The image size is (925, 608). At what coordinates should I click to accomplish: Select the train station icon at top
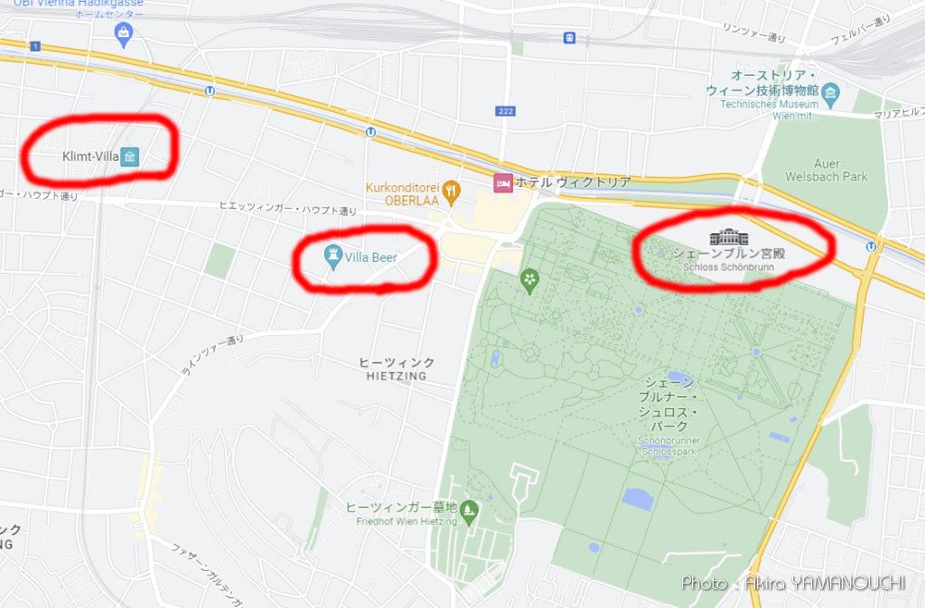[569, 38]
